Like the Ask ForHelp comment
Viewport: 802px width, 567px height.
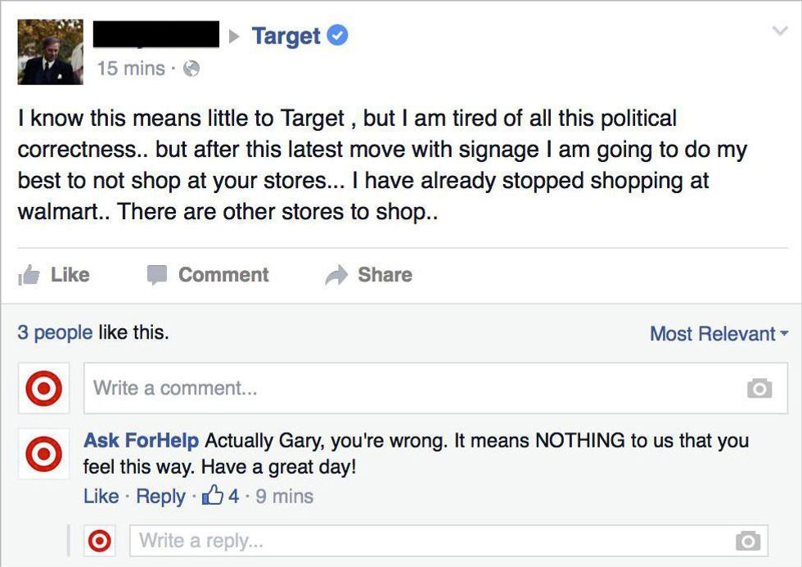pos(101,496)
